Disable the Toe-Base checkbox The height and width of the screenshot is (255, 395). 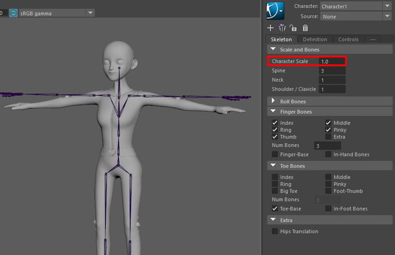[275, 208]
